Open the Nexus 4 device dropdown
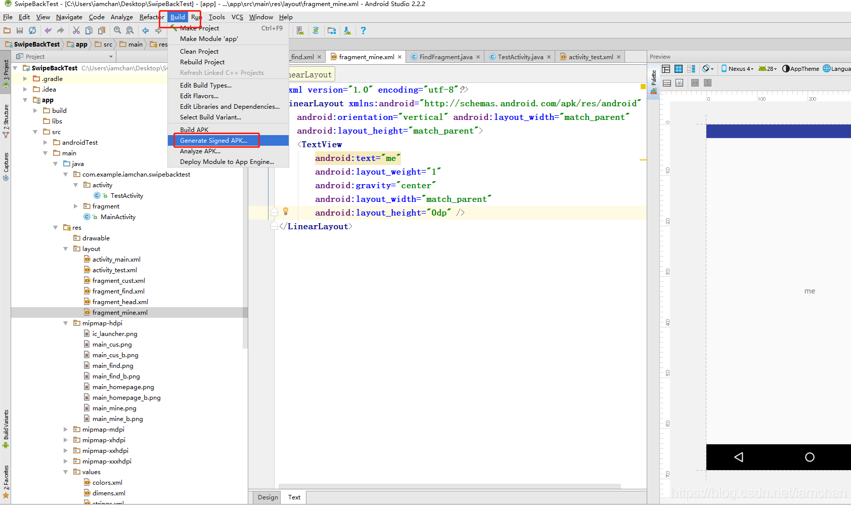Screen dimensions: 851x505 pos(737,68)
